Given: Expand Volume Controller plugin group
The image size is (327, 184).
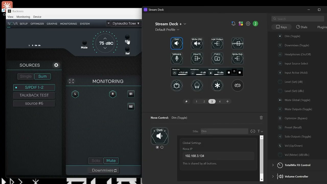Looking at the screenshot, I should [273, 176].
